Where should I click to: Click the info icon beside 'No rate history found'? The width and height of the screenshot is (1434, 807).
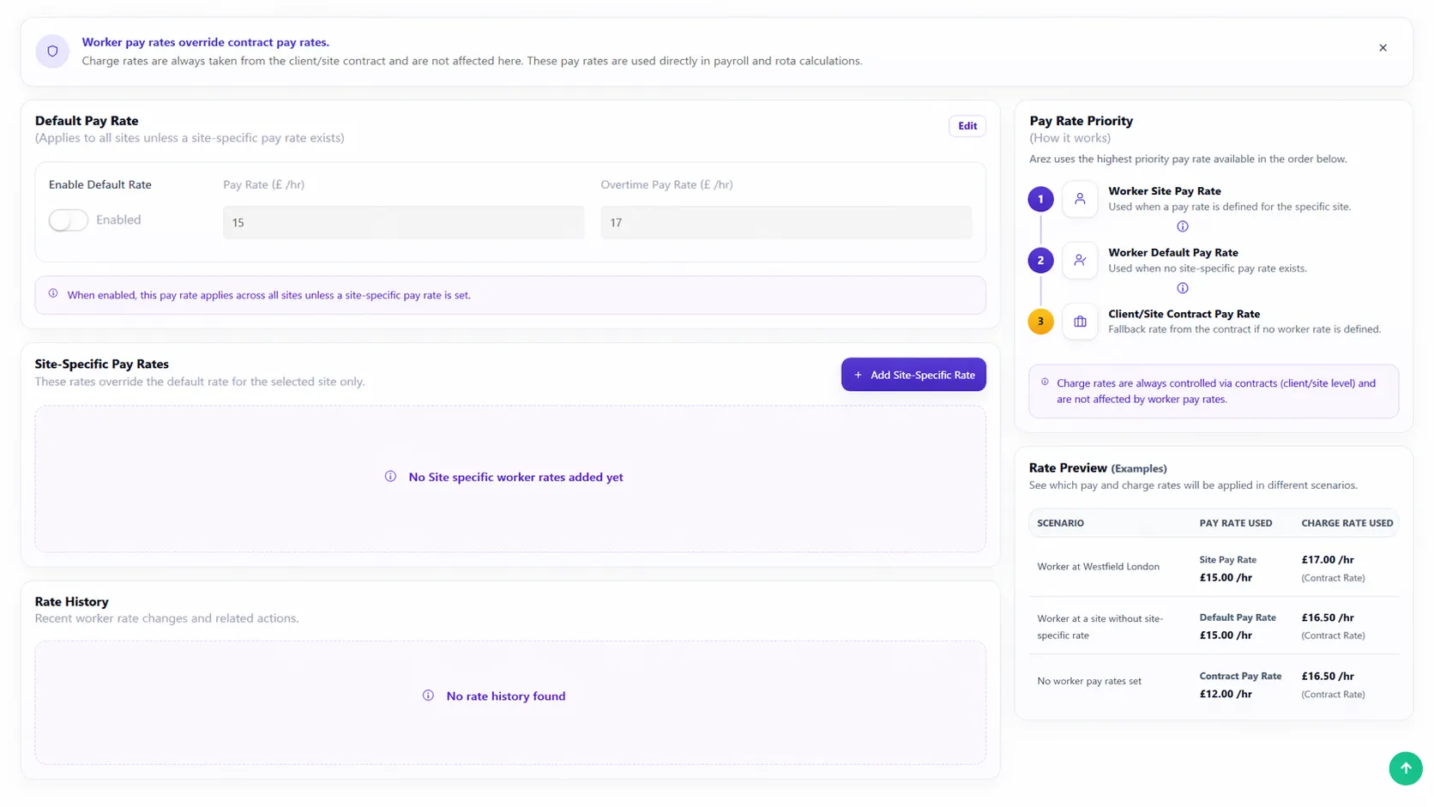(x=428, y=696)
